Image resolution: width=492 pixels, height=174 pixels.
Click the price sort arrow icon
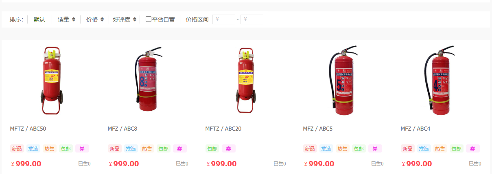point(102,19)
